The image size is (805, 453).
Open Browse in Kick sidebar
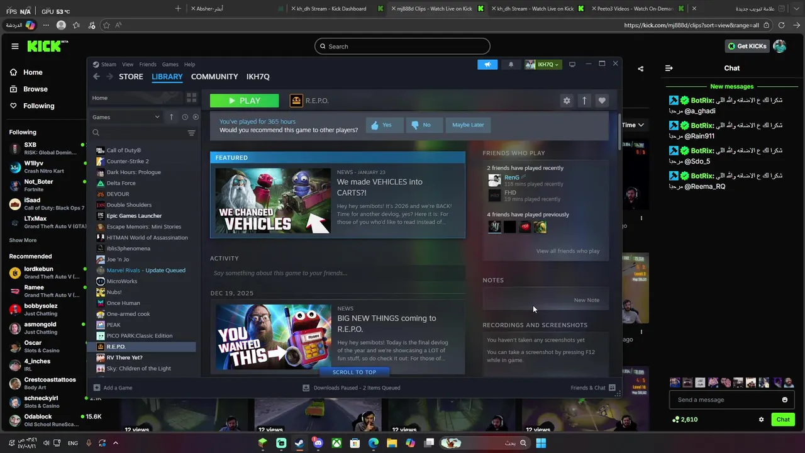tap(35, 89)
